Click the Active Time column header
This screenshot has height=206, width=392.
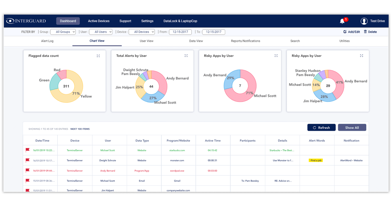point(213,140)
